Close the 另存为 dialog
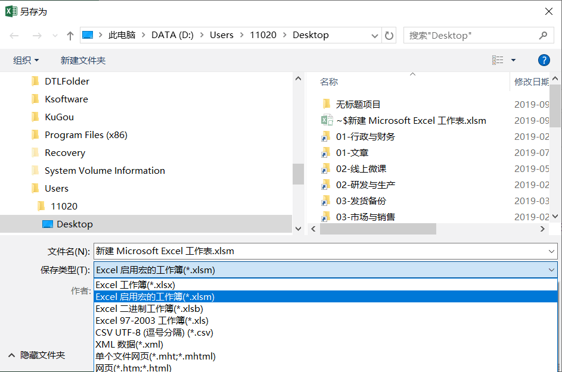 548,11
